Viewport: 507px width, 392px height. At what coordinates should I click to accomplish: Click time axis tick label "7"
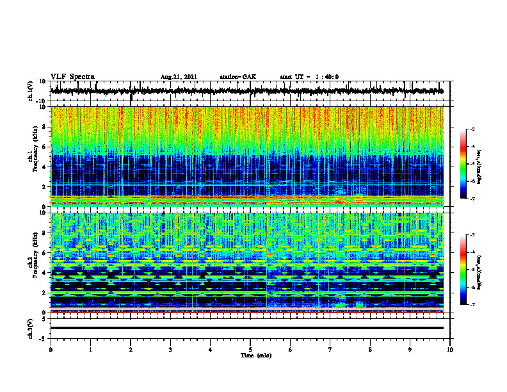coord(330,350)
